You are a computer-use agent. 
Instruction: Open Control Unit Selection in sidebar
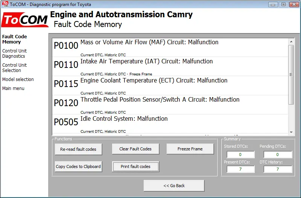pyautogui.click(x=14, y=68)
